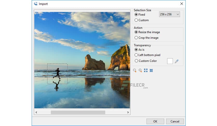Select the Fixed selection size option
217x126 pixels.
point(140,14)
